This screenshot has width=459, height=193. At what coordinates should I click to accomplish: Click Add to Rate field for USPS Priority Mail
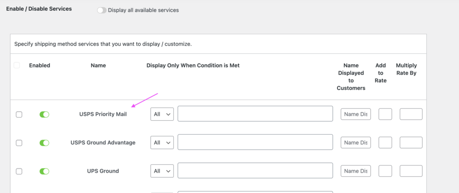point(385,114)
